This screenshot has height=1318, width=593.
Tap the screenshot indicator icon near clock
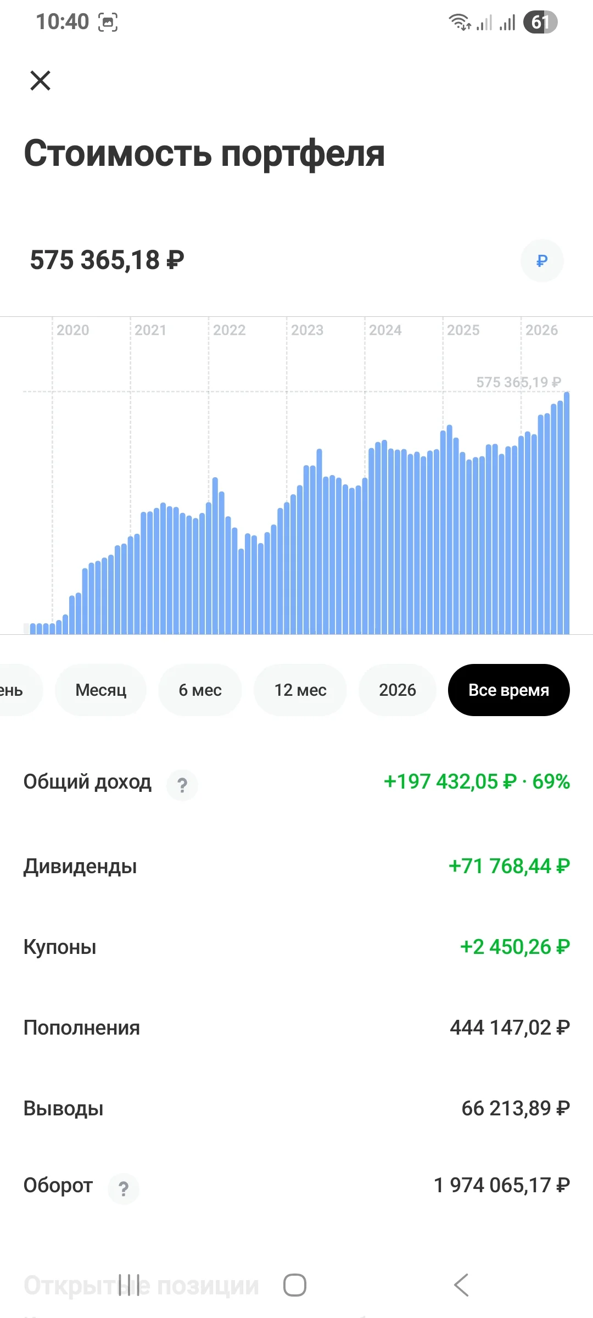tap(108, 23)
